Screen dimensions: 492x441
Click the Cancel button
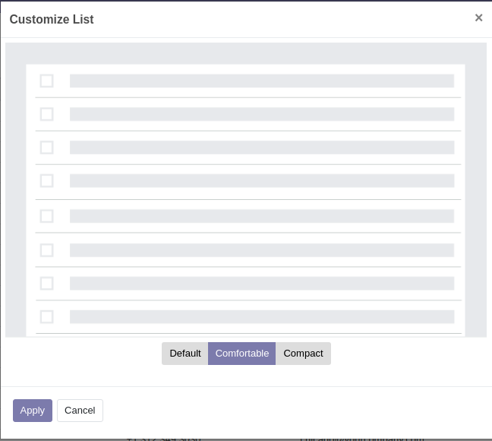tap(80, 411)
